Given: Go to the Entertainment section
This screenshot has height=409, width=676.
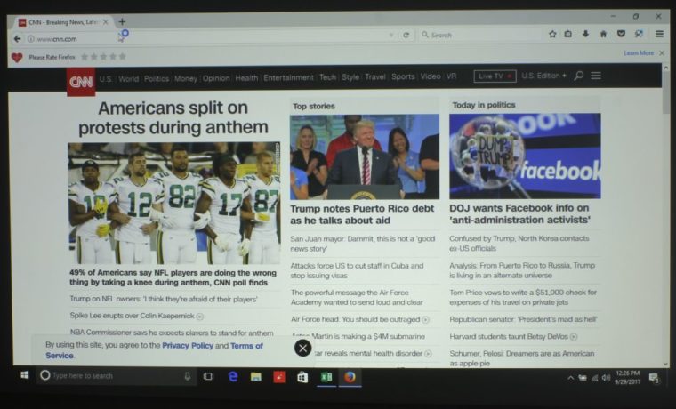Looking at the screenshot, I should (288, 77).
